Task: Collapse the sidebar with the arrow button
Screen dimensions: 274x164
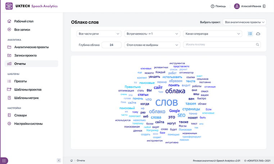Action: 59,160
